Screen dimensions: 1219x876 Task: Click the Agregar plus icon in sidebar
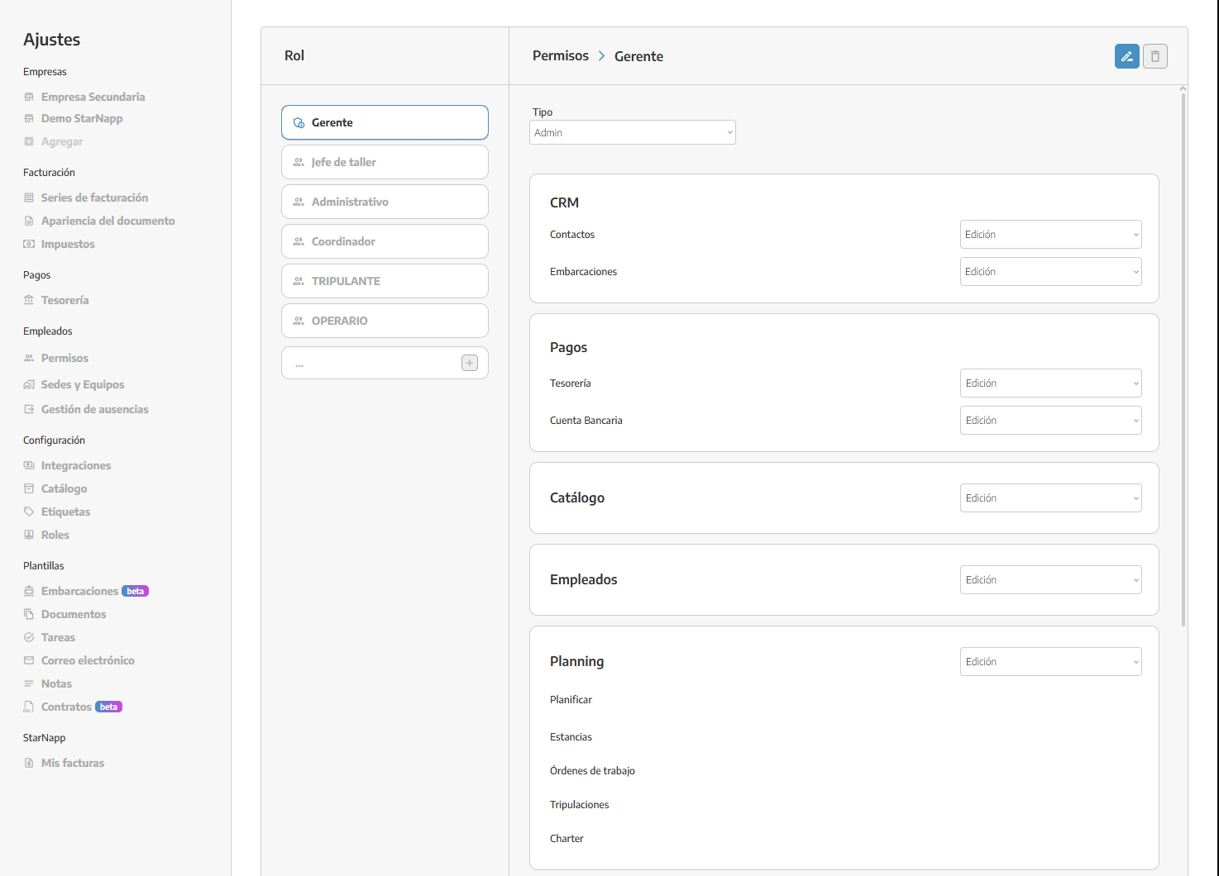point(29,141)
